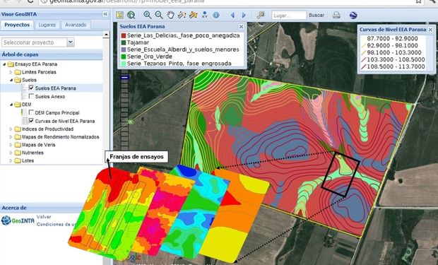Select the zoom out magnifier tool
This screenshot has width=438, height=265.
[x=159, y=15]
